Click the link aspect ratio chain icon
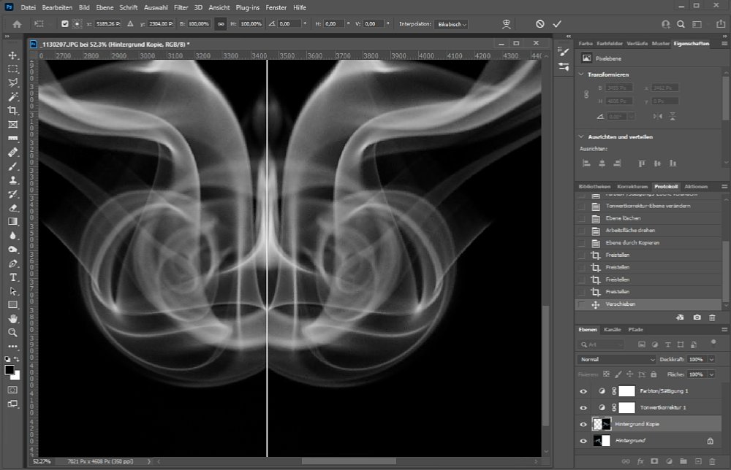 pos(220,24)
